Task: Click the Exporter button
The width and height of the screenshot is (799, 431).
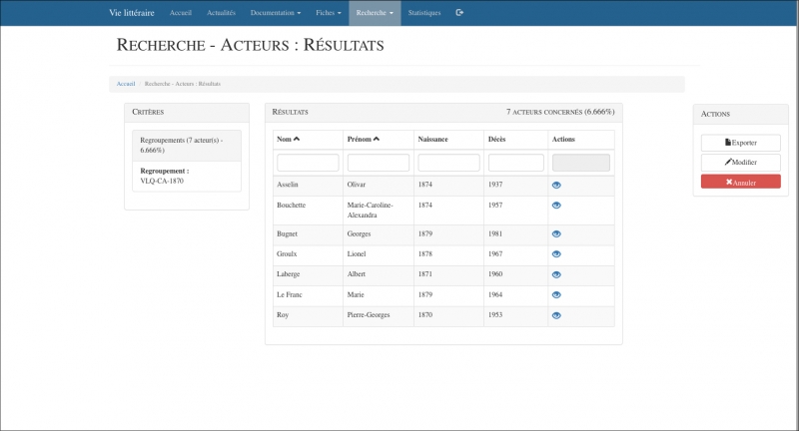Action: pos(740,143)
